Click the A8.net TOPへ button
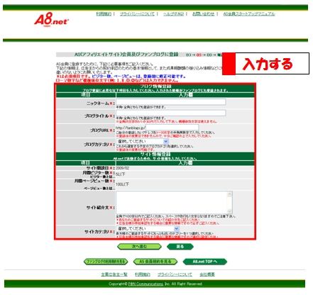 (205, 262)
